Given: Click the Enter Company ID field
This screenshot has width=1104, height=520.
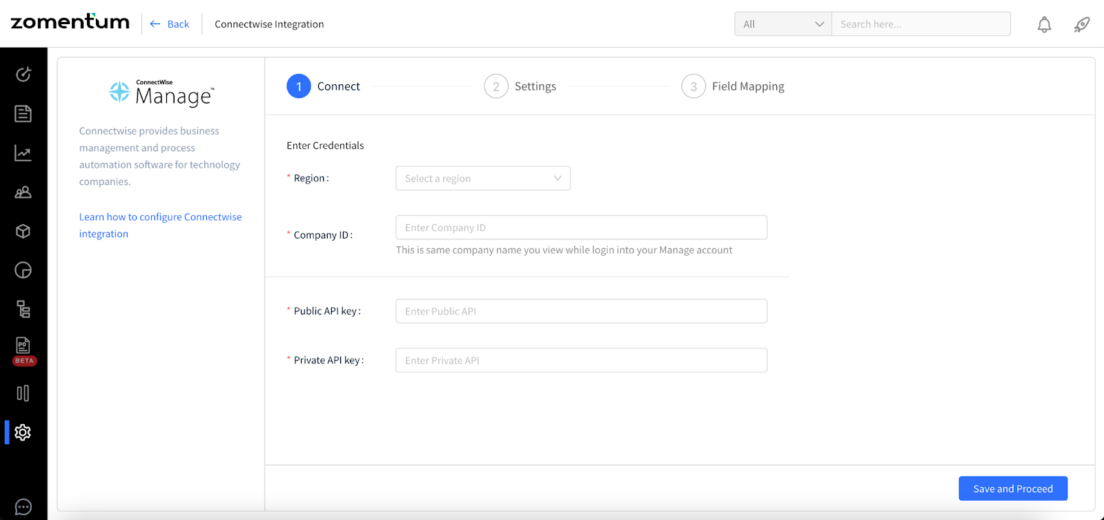Looking at the screenshot, I should (582, 228).
